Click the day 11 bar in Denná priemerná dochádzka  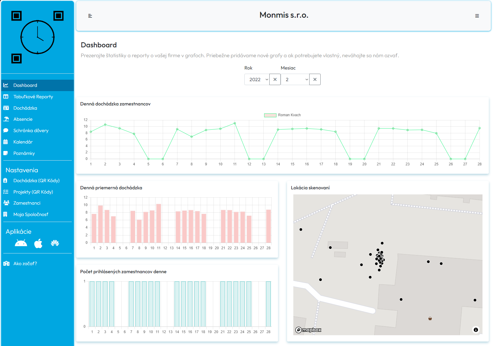click(159, 223)
